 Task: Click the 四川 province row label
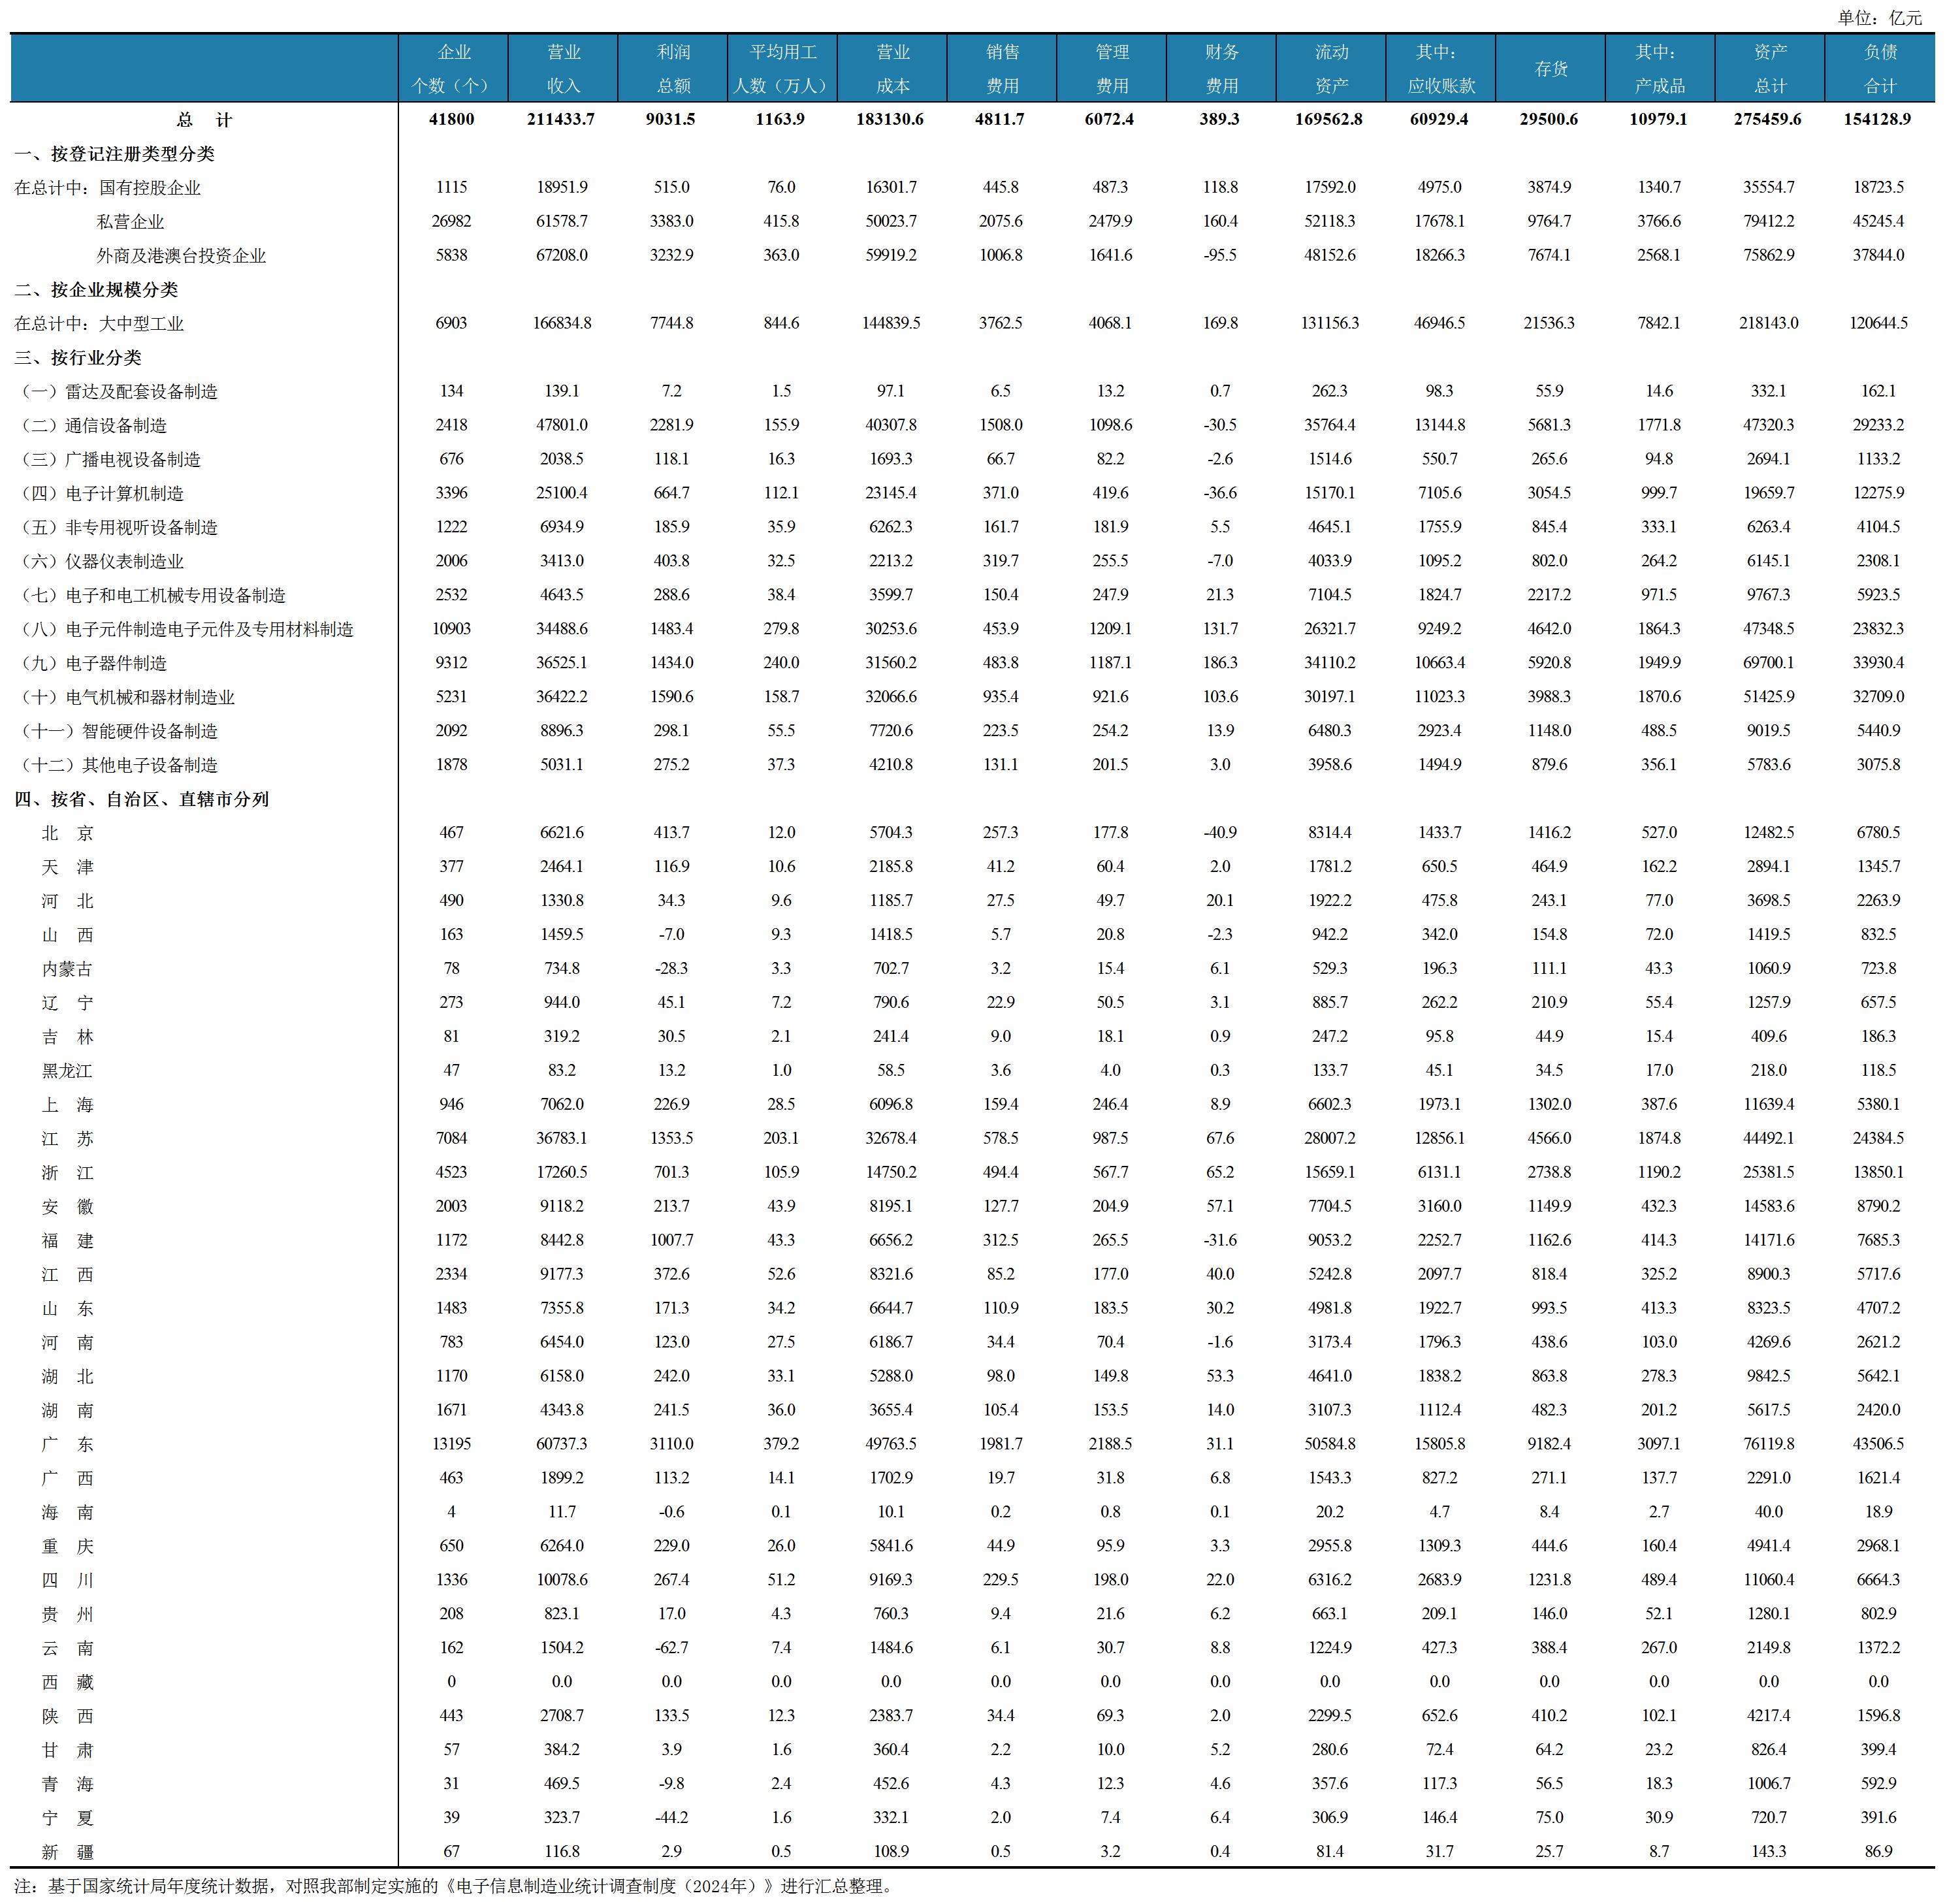pos(67,1581)
